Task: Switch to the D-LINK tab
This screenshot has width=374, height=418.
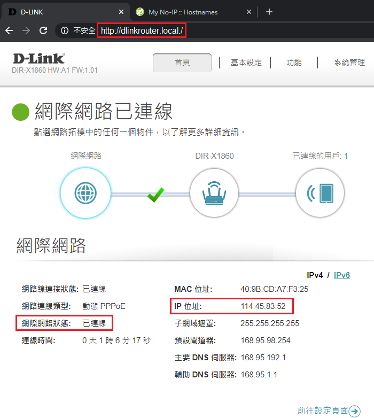Action: [65, 12]
